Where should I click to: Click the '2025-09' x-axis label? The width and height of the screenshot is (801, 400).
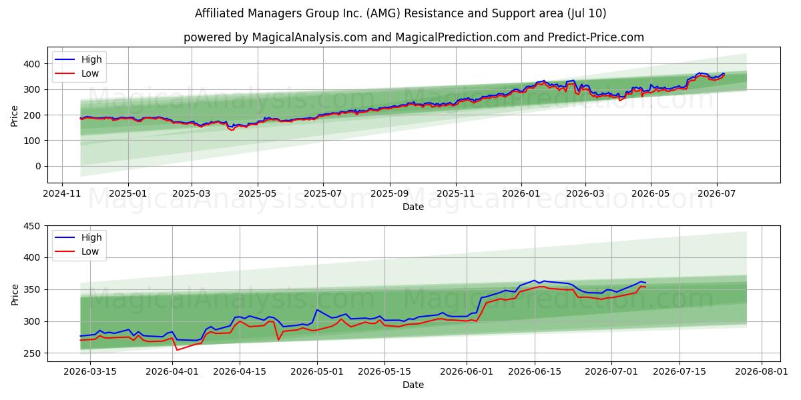(x=390, y=193)
